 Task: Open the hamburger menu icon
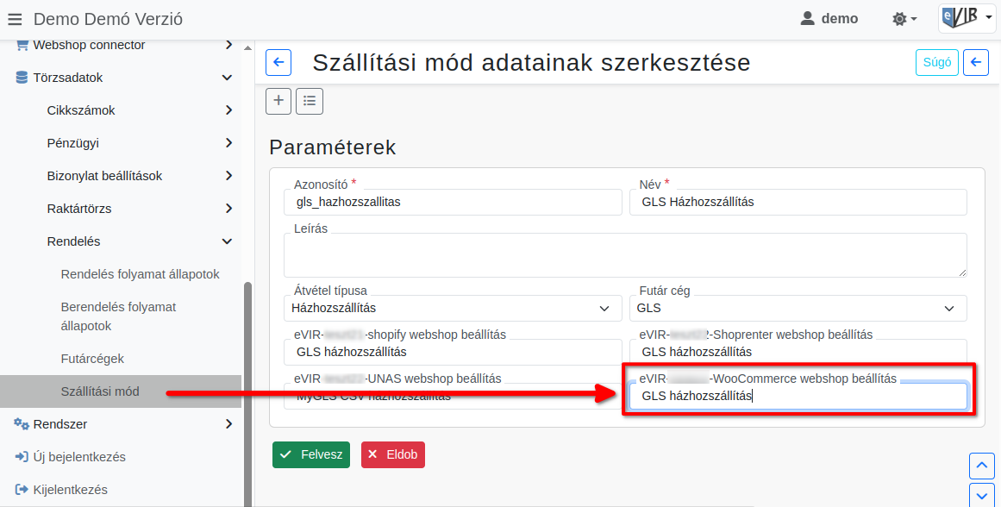(15, 20)
